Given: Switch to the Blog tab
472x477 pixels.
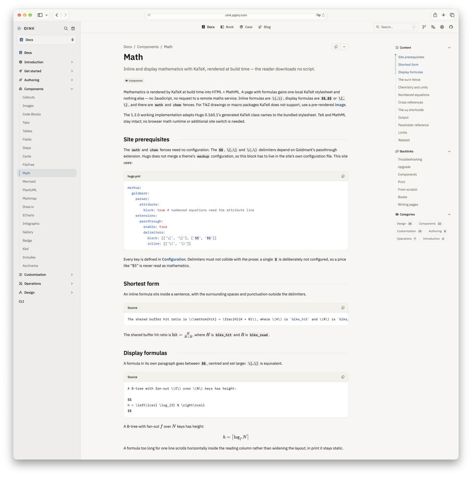Looking at the screenshot, I should tap(264, 27).
